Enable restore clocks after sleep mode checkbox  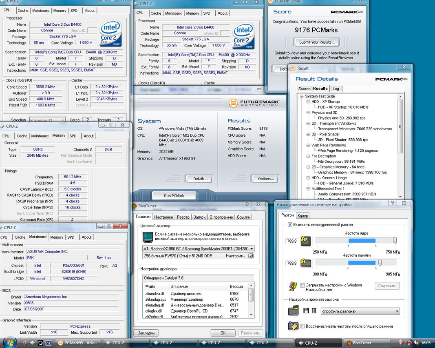[303, 326]
